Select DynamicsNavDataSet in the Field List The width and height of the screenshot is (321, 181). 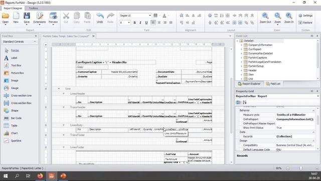260,53
